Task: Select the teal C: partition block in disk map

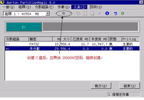Action: [24, 27]
